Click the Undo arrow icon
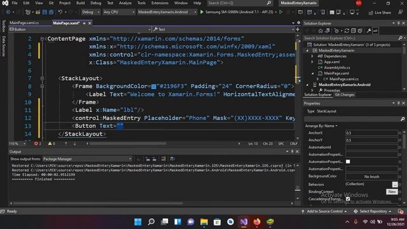 60,12
